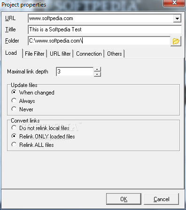The image size is (186, 210).
Task: Click the Folder field label
Action: [x=12, y=41]
